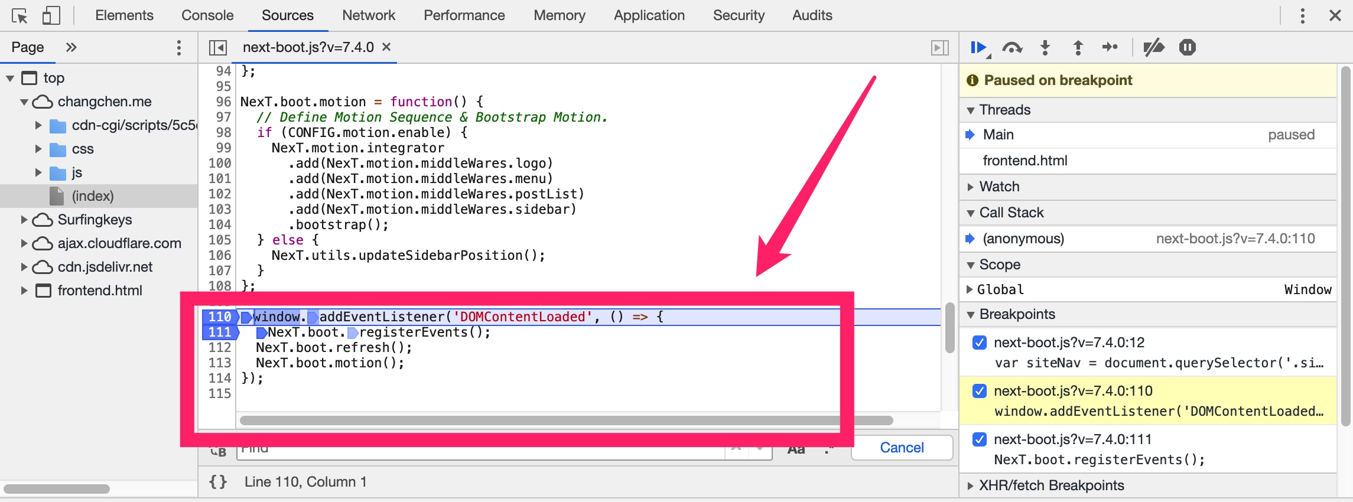Uncheck breakpoint at next-boot.js line 111
This screenshot has height=502, width=1353.
click(x=979, y=439)
